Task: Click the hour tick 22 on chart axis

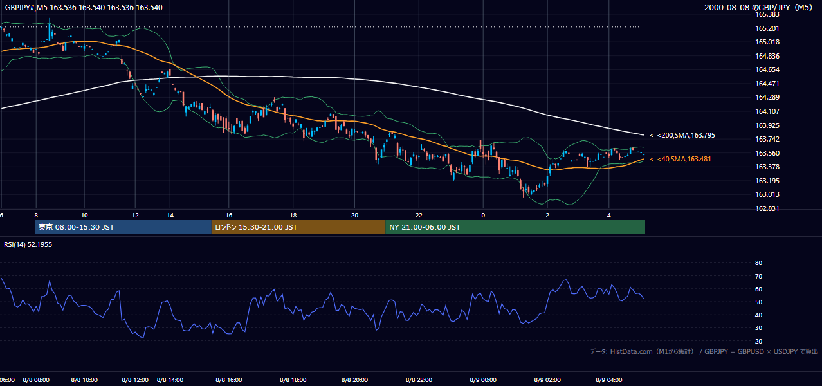Action: pos(419,215)
